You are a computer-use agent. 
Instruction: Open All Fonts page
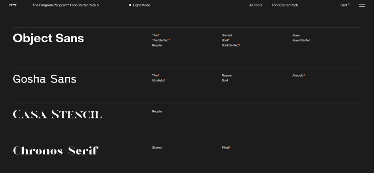click(x=256, y=5)
